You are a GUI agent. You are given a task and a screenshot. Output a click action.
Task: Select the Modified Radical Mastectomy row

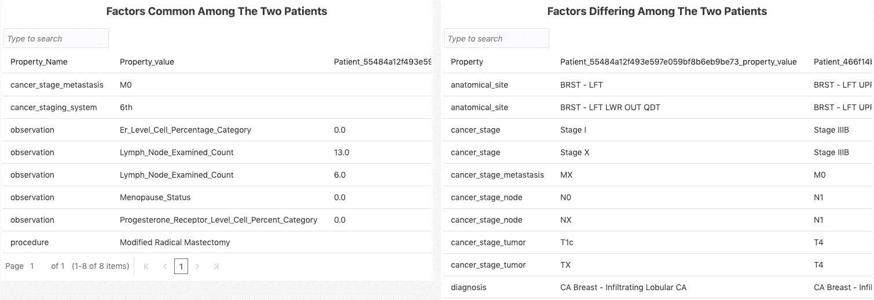pos(175,242)
